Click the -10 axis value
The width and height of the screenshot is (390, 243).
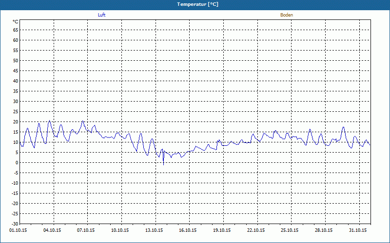15,183
